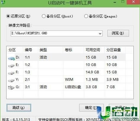Image resolution: width=140 pixels, height=121 pixels.
Task: Sort by the 分区 column header
Action: coord(12,50)
